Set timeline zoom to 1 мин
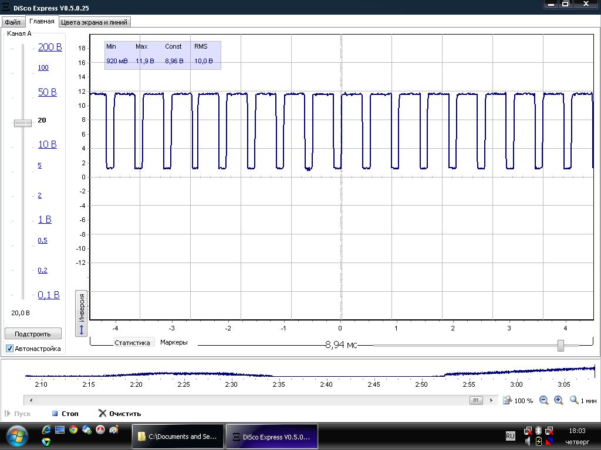This screenshot has height=450, width=601. point(583,400)
